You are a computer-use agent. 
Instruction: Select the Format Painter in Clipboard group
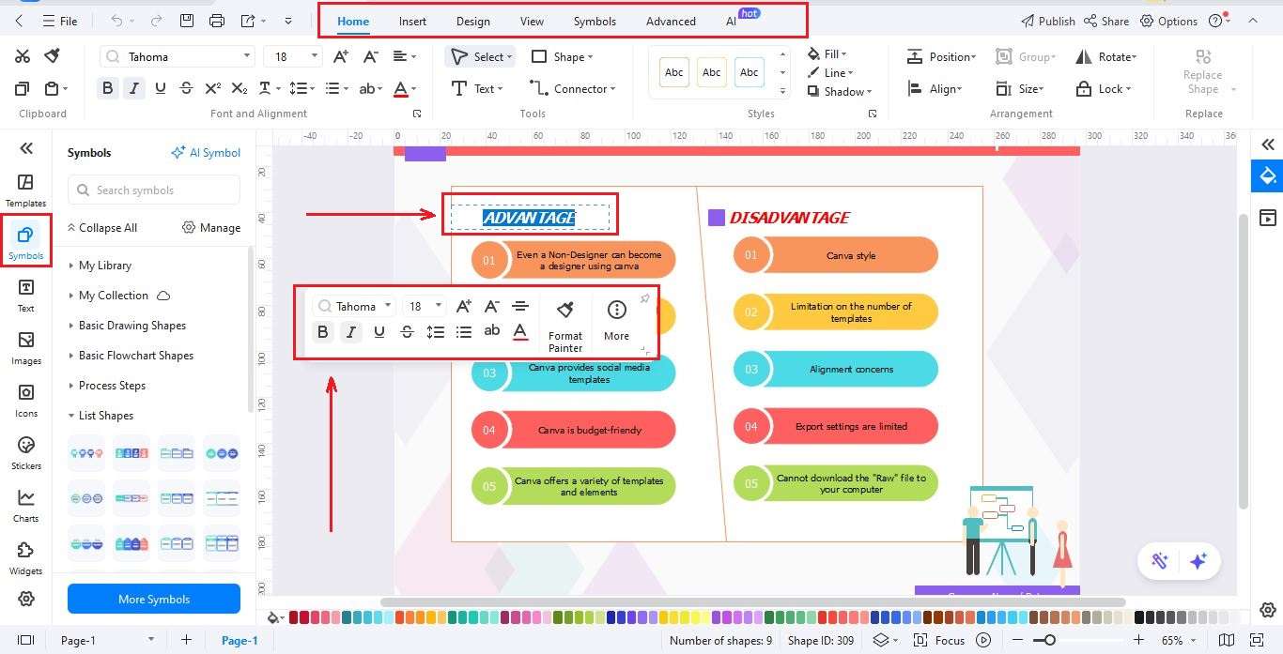(x=53, y=56)
